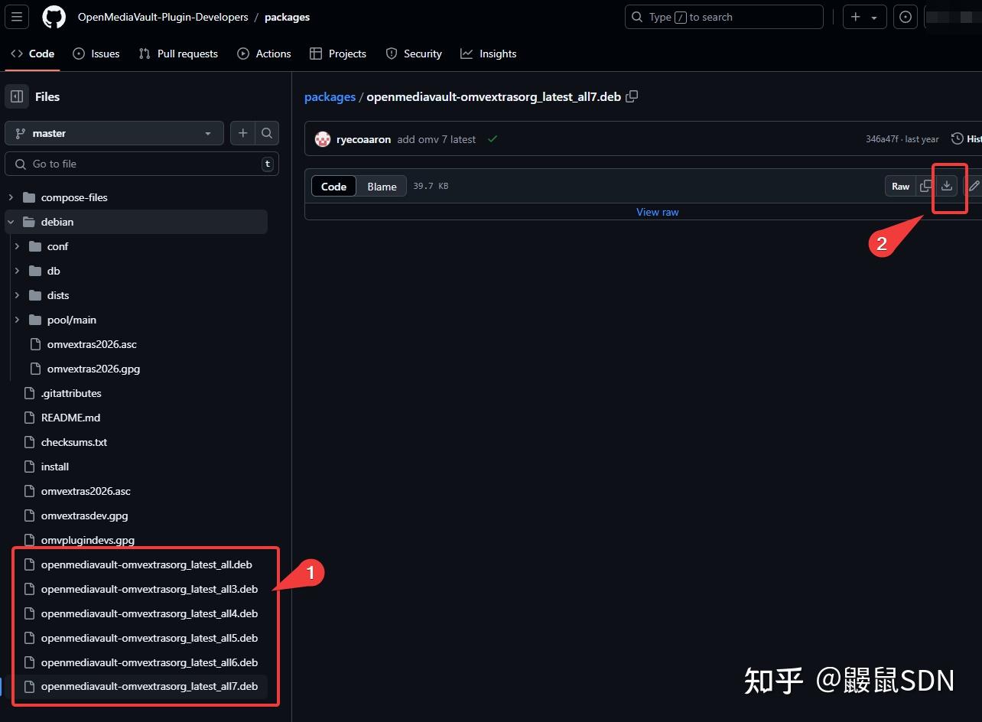Image resolution: width=982 pixels, height=722 pixels.
Task: Open repository search via magnifier icon
Action: [x=266, y=133]
